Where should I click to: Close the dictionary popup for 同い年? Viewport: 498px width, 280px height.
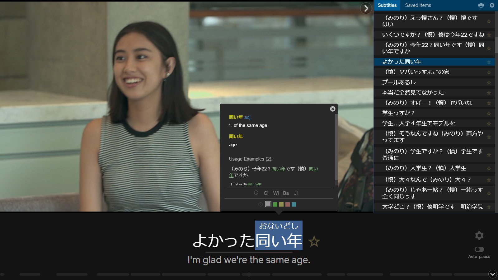[332, 109]
